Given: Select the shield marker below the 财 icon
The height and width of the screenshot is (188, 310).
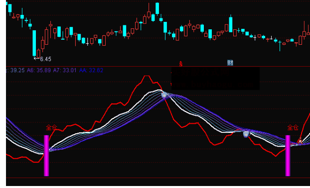Looking at the screenshot, I should coord(246,134).
